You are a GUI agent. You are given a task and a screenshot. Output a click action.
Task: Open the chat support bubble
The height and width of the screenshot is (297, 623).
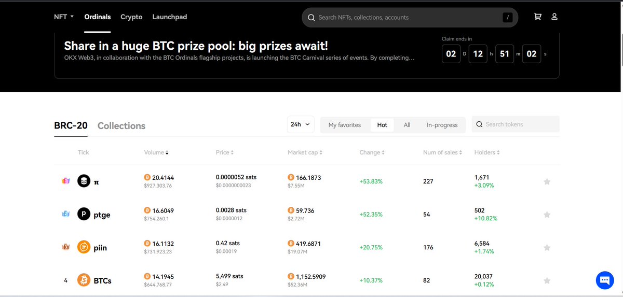605,280
